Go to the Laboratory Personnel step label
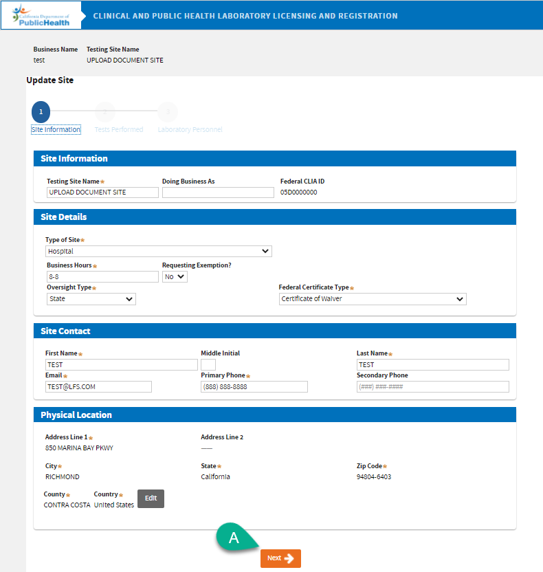543x572 pixels. click(190, 129)
